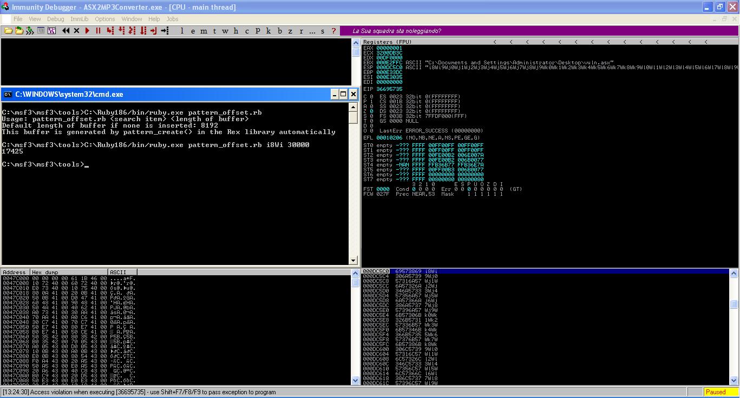
Task: Open the View menu
Action: (35, 19)
